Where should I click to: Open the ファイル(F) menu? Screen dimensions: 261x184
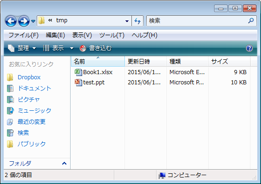point(24,35)
